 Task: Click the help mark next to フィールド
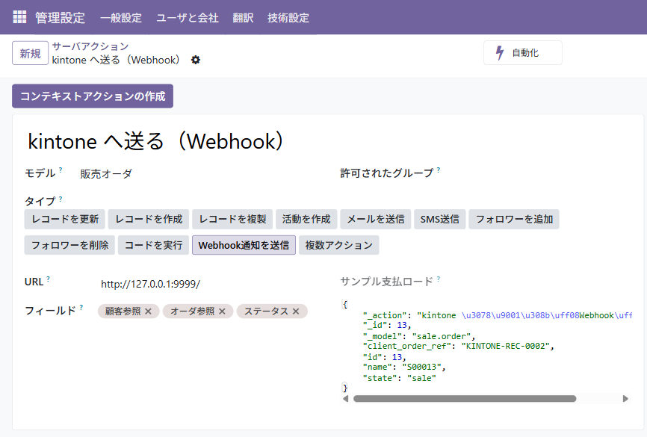(81, 308)
